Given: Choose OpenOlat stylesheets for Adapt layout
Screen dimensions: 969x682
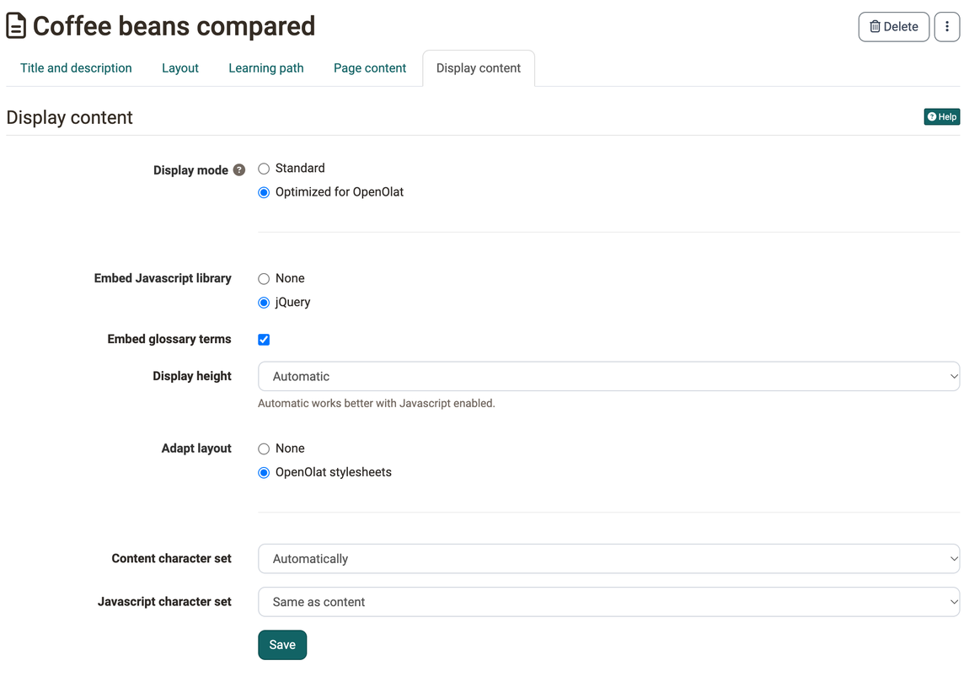Looking at the screenshot, I should click(x=264, y=473).
